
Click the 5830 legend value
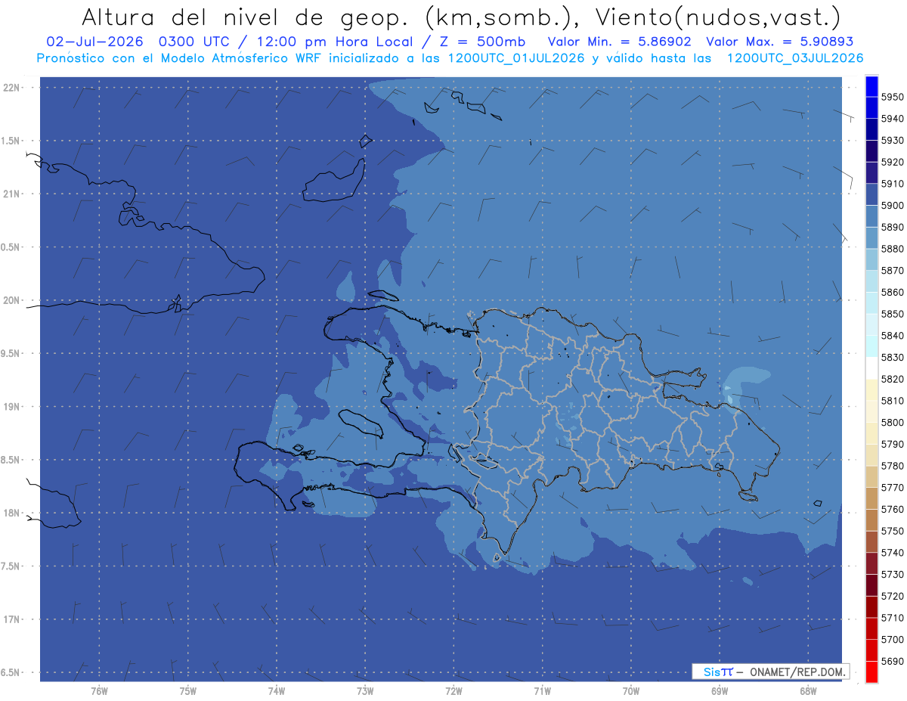click(892, 358)
